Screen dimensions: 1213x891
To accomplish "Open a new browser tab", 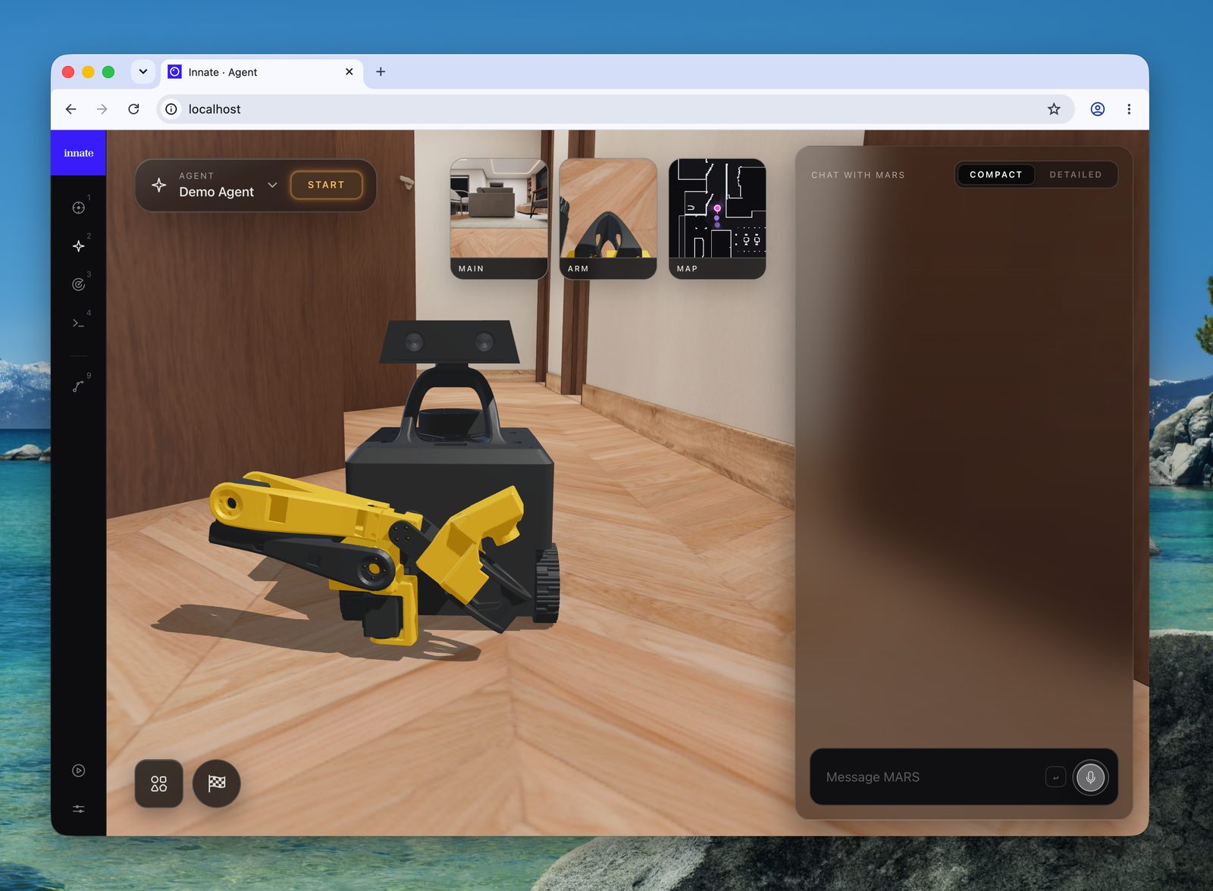I will 381,72.
